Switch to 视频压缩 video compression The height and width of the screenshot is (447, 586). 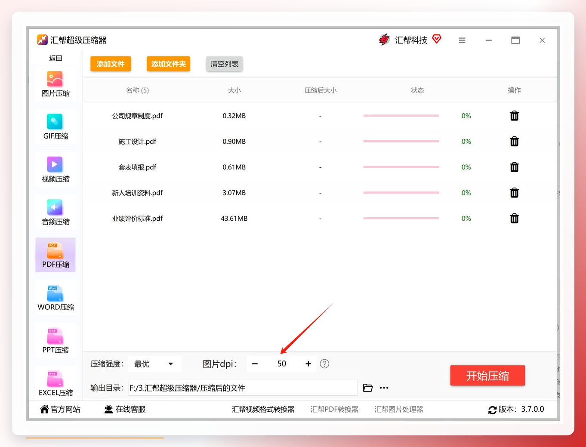pyautogui.click(x=55, y=170)
